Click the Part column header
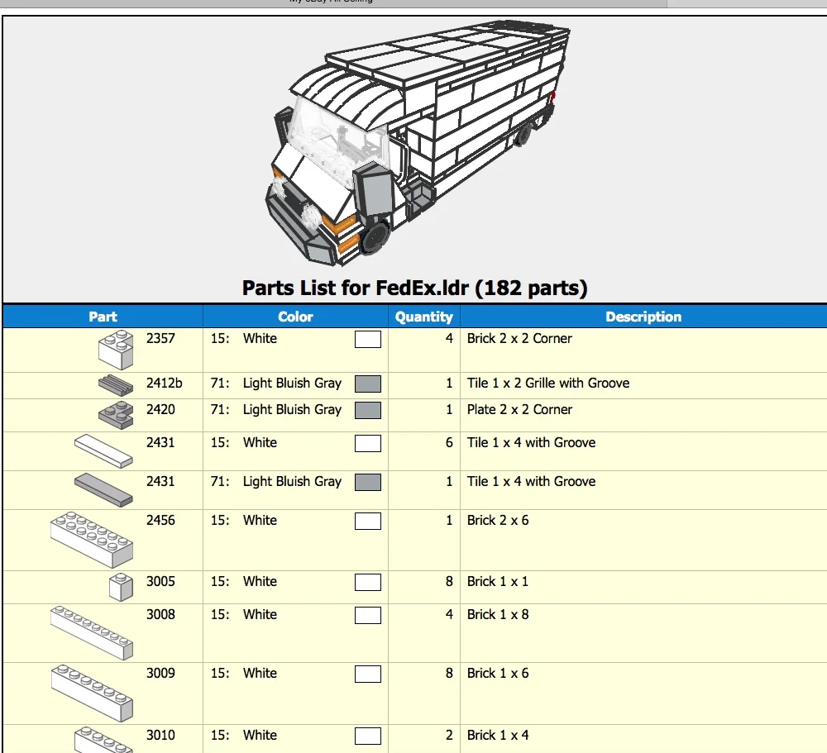This screenshot has width=827, height=753. [x=103, y=317]
